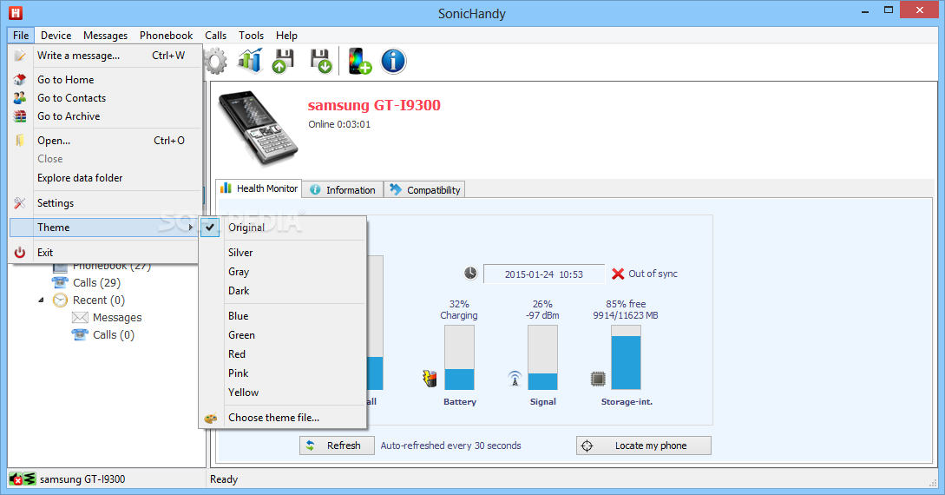Image resolution: width=945 pixels, height=495 pixels.
Task: Open the Messages menu
Action: click(x=106, y=36)
